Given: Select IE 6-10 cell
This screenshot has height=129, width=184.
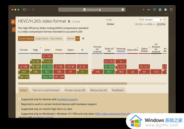Looking at the screenshot, I should tap(83, 67).
